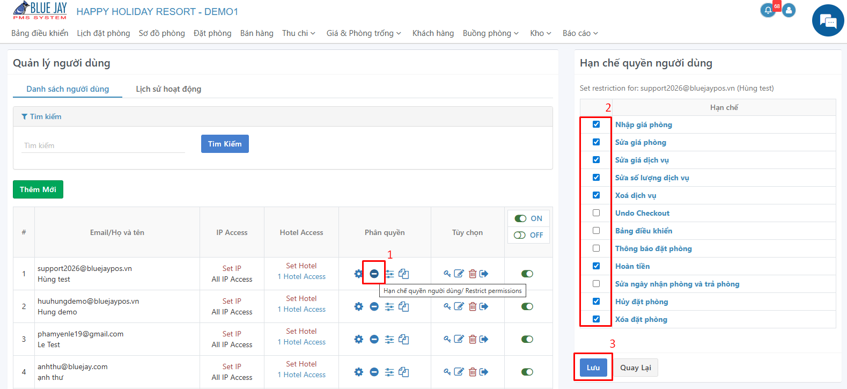Copy permissions icon for support2026@bluejaypos.vn row

[x=404, y=274]
